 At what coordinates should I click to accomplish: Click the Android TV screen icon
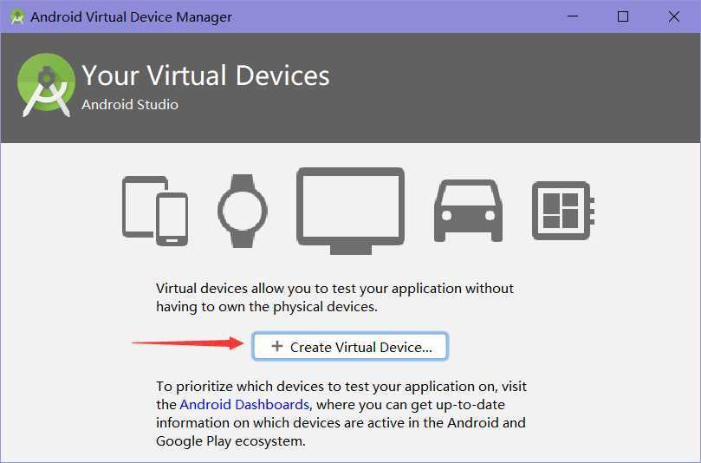pos(350,211)
